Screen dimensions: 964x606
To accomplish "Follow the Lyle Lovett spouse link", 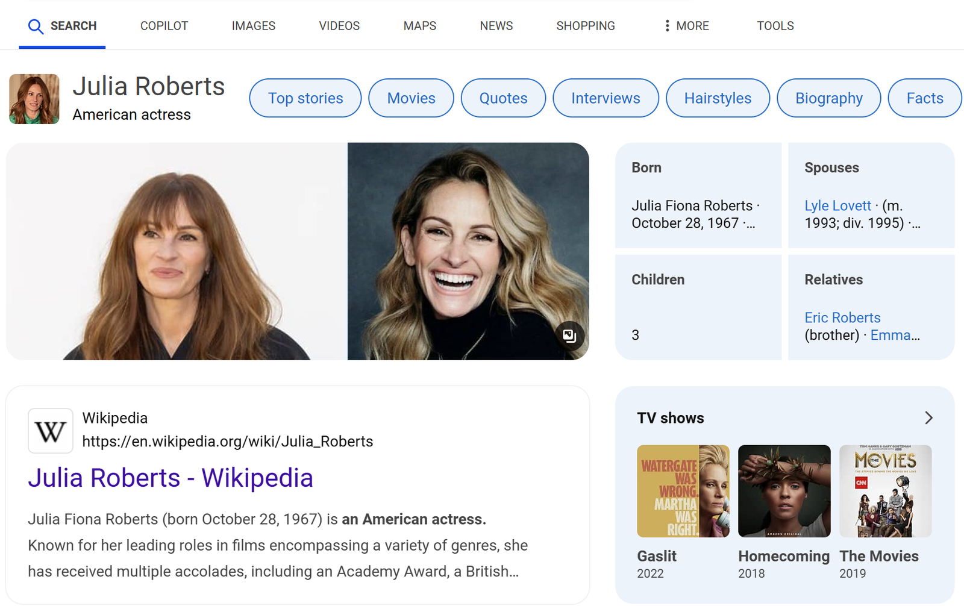I will tap(837, 206).
